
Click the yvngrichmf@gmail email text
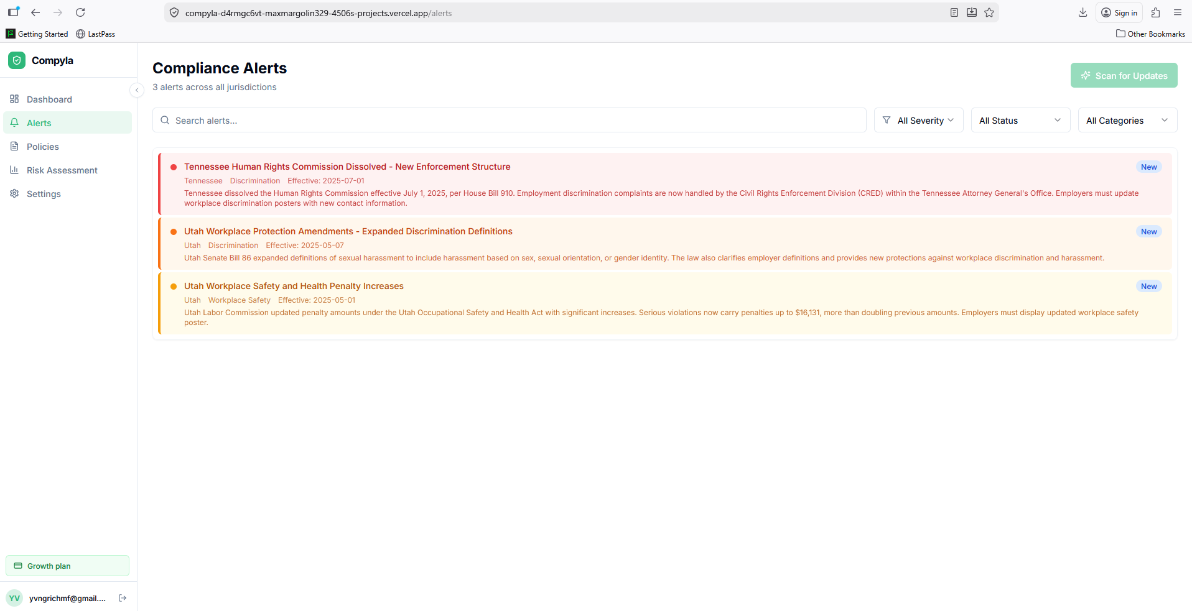67,598
